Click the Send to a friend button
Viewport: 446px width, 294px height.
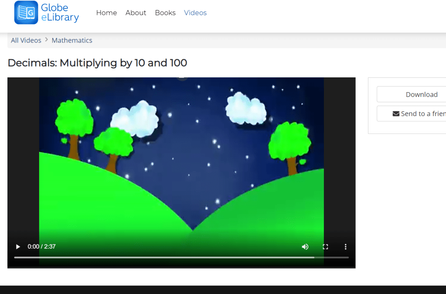[419, 114]
